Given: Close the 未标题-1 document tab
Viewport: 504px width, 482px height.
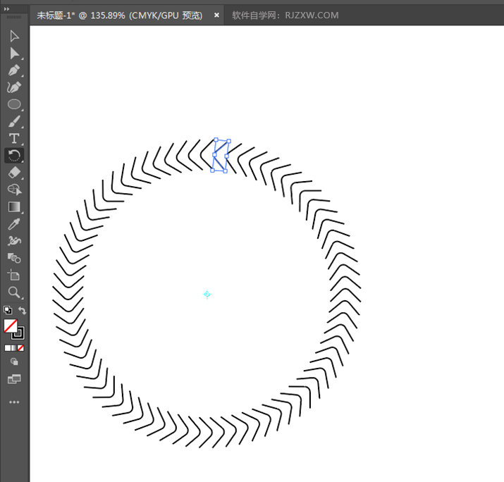Looking at the screenshot, I should [x=216, y=15].
